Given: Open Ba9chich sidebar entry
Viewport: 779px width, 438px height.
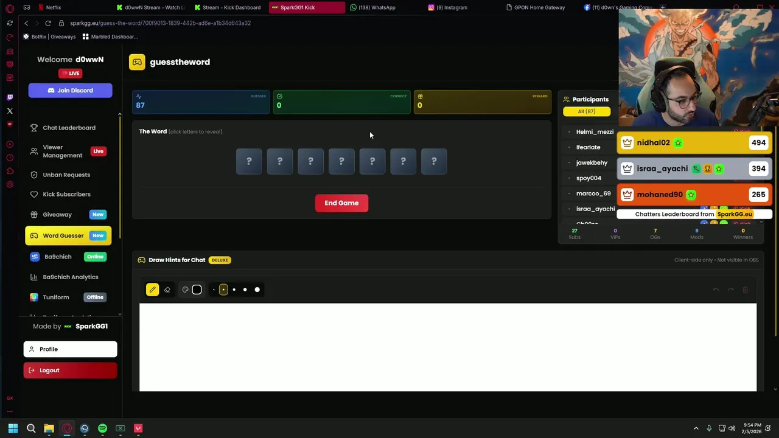Looking at the screenshot, I should 68,257.
